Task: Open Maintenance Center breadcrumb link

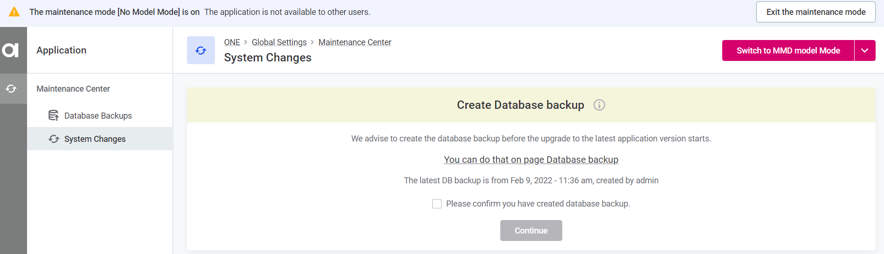Action: 354,42
